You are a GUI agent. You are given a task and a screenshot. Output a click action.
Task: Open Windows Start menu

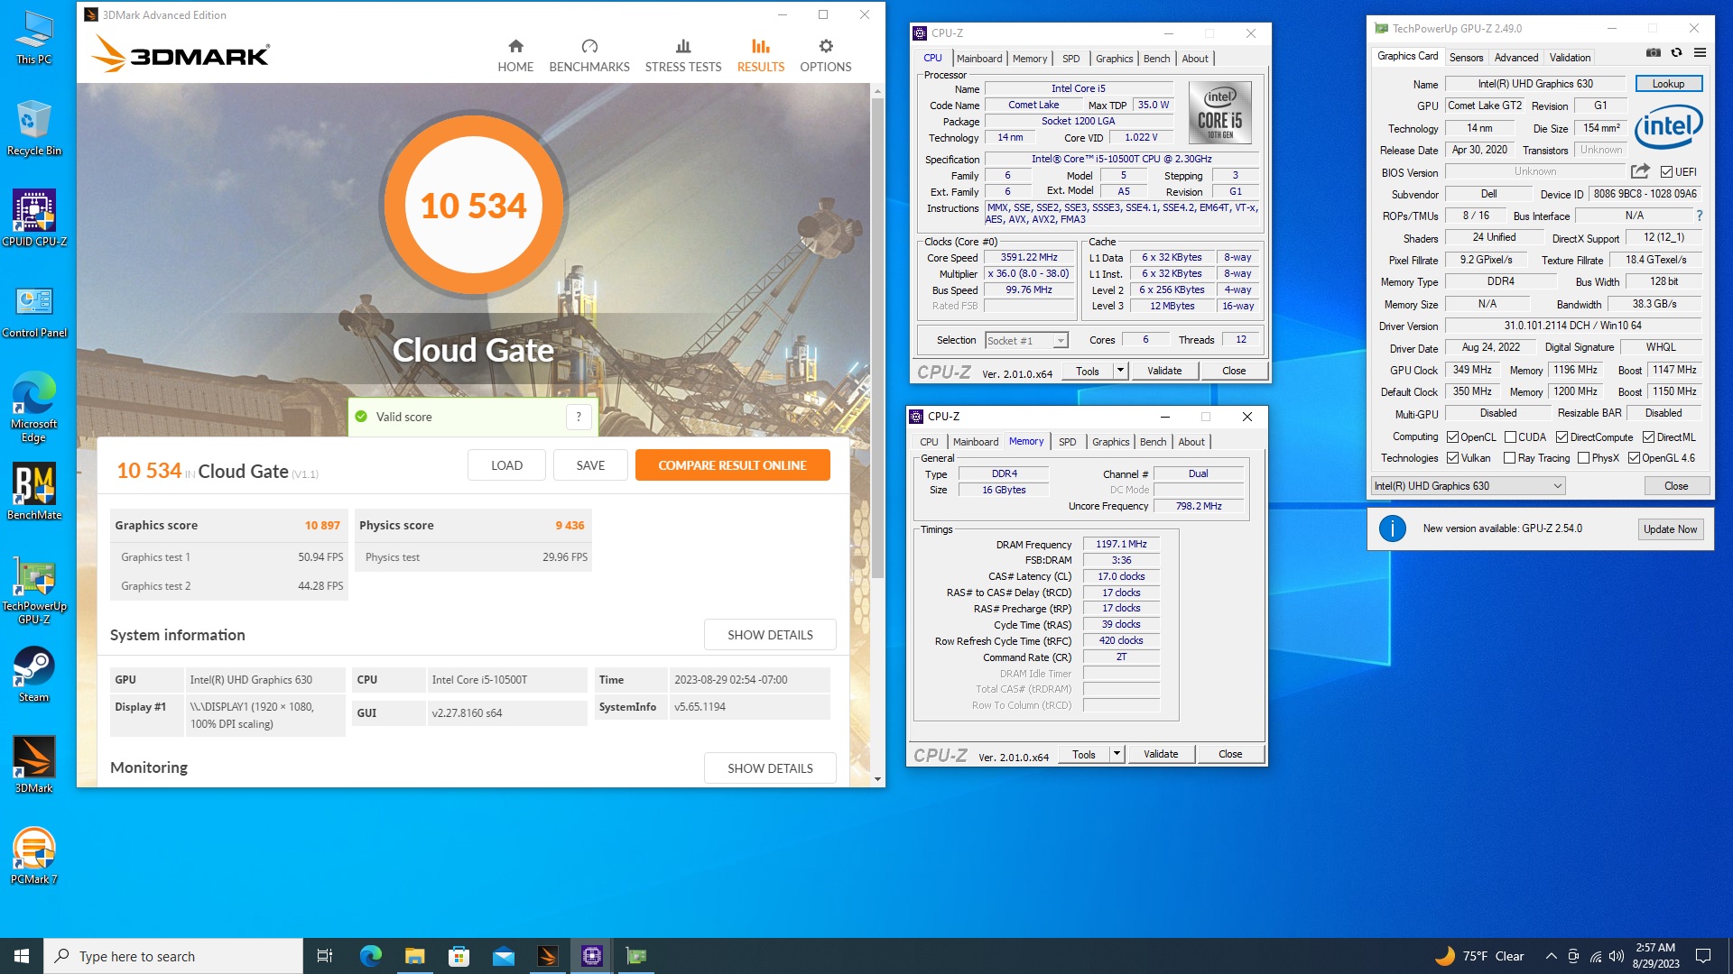(x=22, y=956)
